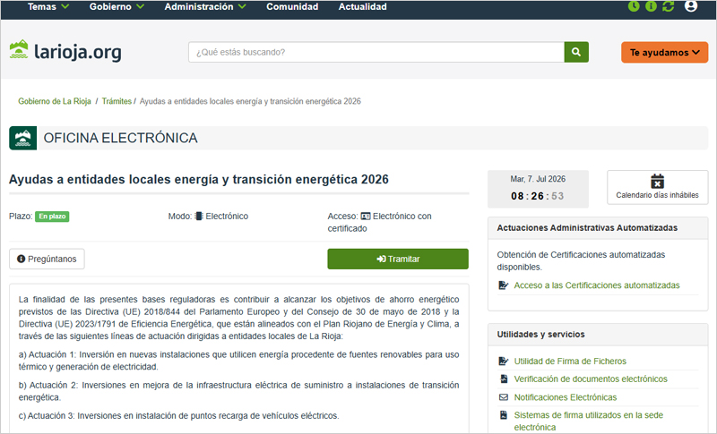Go to Trámites breadcrumb link
The height and width of the screenshot is (434, 717).
tap(117, 101)
